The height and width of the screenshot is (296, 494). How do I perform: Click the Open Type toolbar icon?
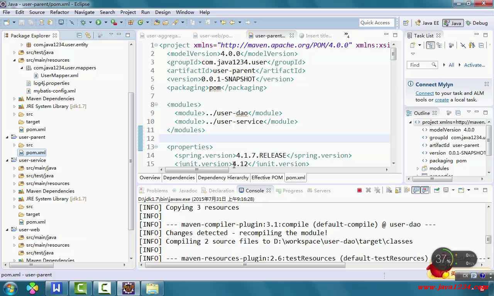pyautogui.click(x=157, y=23)
